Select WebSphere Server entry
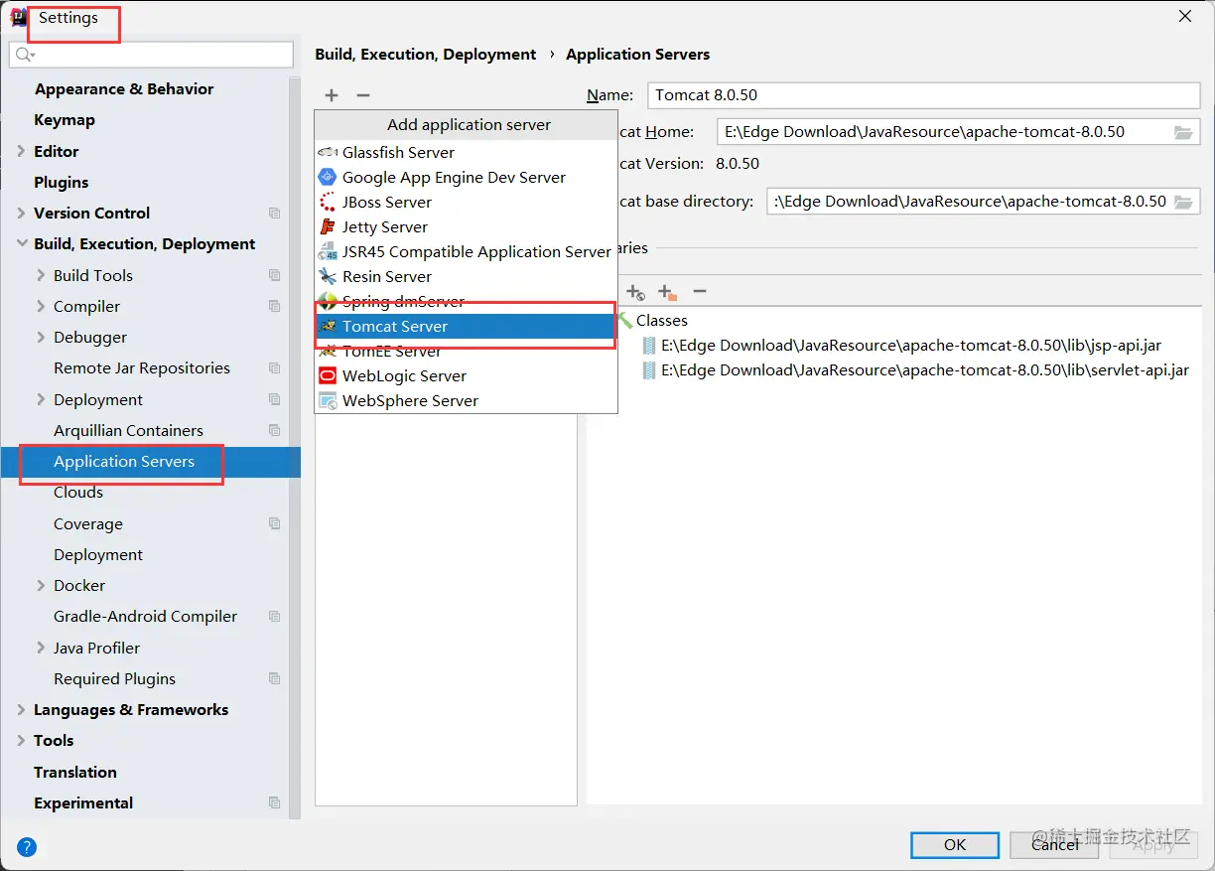 click(466, 400)
